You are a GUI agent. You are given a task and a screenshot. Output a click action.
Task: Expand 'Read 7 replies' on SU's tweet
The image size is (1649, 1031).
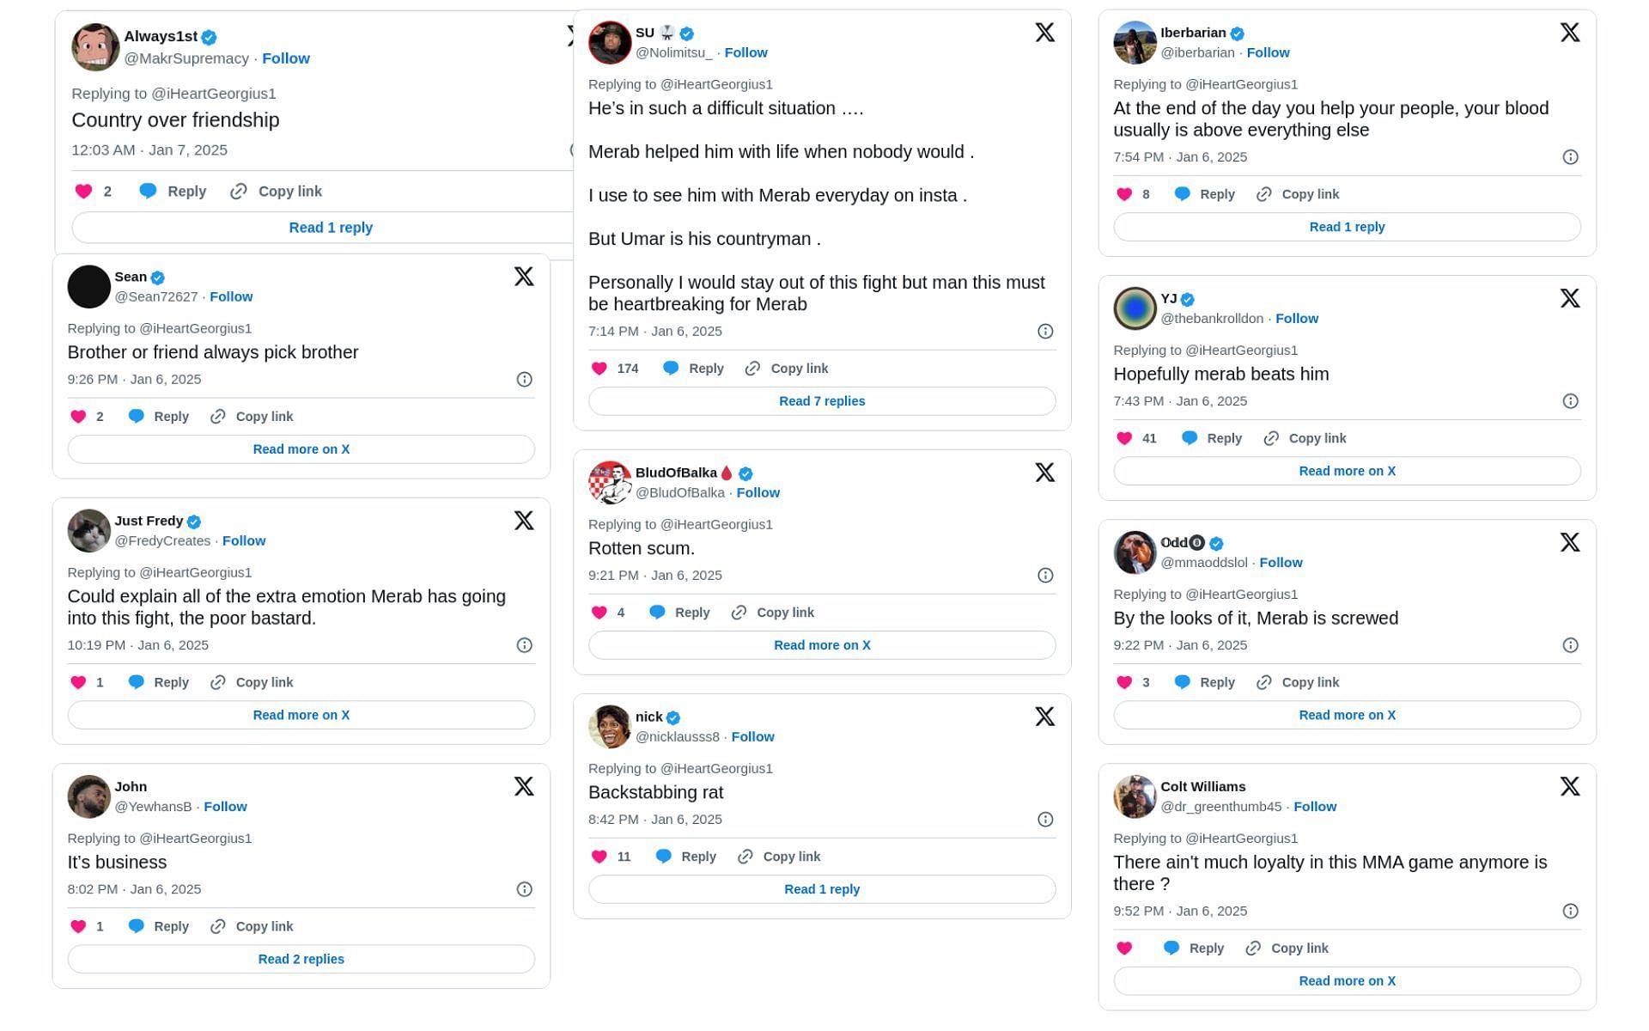(x=824, y=400)
